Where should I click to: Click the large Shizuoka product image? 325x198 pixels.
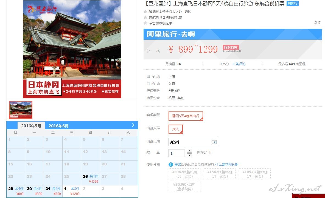pos(72,49)
